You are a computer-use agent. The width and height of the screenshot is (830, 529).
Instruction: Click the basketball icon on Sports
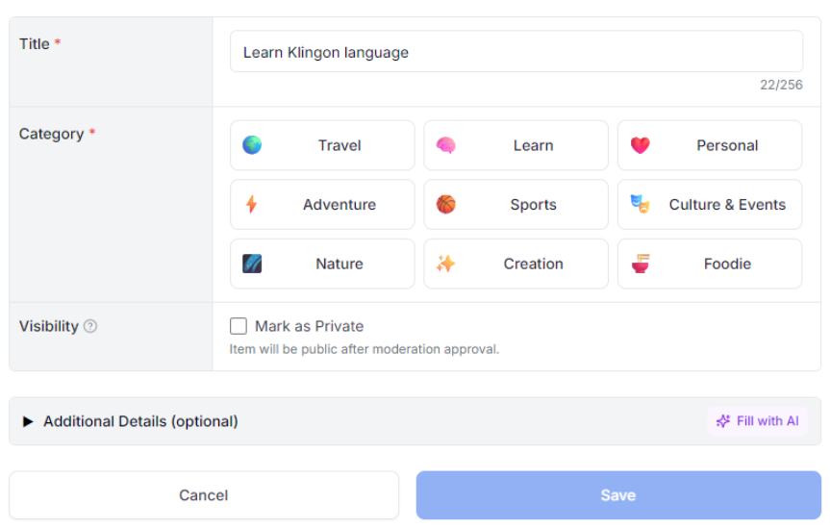click(x=445, y=205)
